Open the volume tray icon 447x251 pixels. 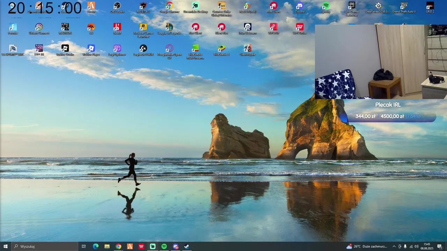tap(417, 246)
